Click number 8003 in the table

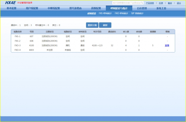[32, 50]
